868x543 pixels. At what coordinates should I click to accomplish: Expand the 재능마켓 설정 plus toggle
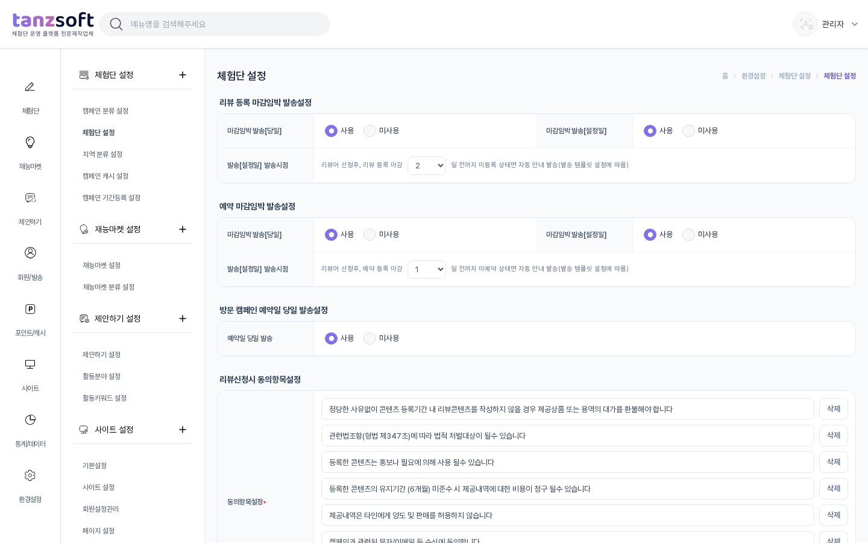point(183,229)
